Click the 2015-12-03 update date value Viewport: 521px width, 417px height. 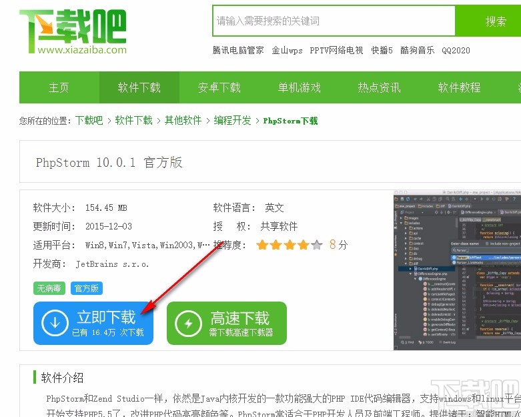coord(109,226)
